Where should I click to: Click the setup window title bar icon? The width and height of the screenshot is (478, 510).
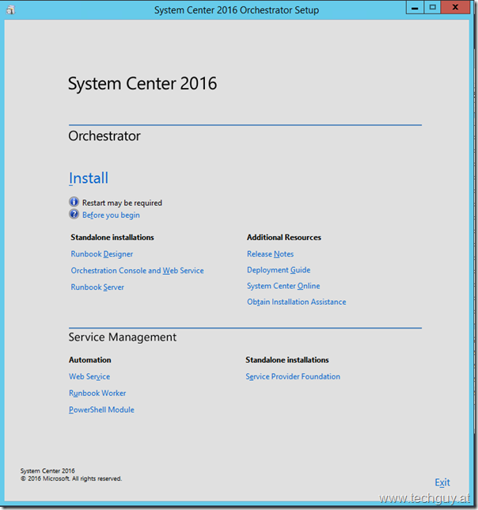10,10
